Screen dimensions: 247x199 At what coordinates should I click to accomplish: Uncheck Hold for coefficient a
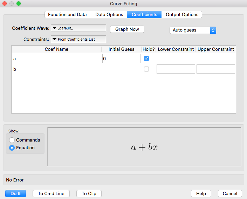click(146, 59)
